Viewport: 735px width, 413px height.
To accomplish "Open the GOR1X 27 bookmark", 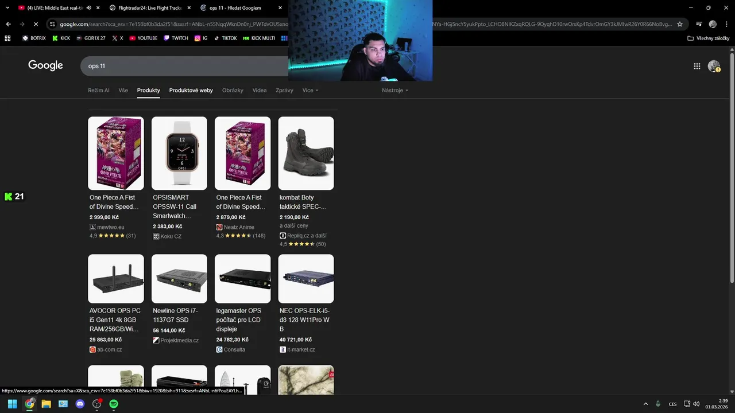I will point(91,38).
